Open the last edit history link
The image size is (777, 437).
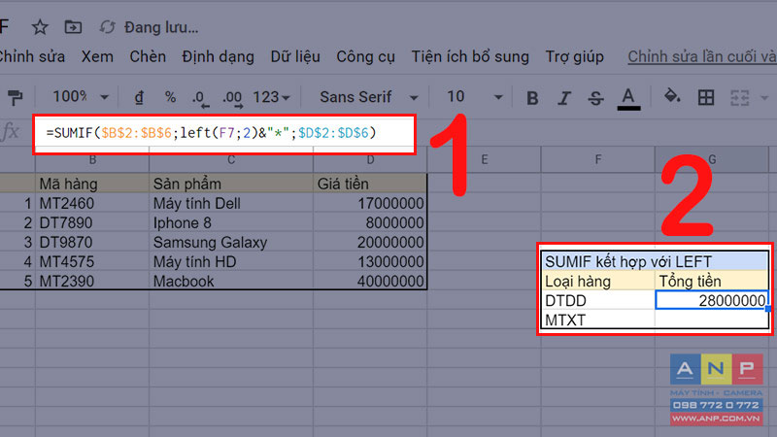[702, 57]
